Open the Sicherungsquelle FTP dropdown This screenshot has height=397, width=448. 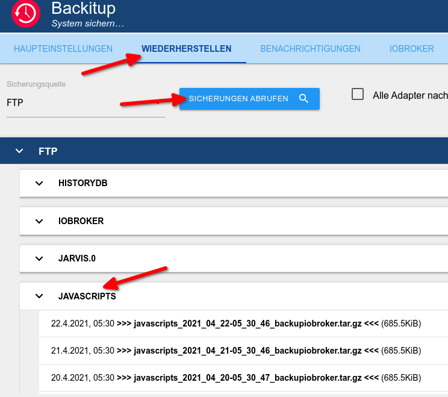(x=86, y=102)
